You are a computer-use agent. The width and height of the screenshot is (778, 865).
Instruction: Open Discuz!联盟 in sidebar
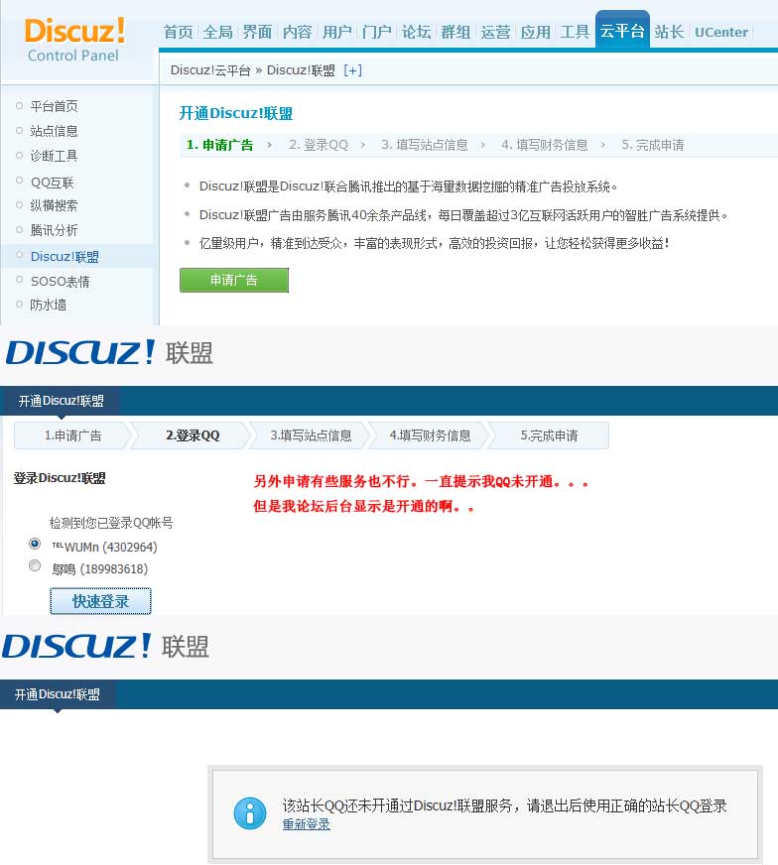tap(65, 257)
